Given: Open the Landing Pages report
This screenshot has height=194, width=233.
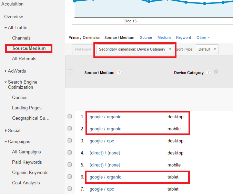Looking at the screenshot, I should click(27, 108).
